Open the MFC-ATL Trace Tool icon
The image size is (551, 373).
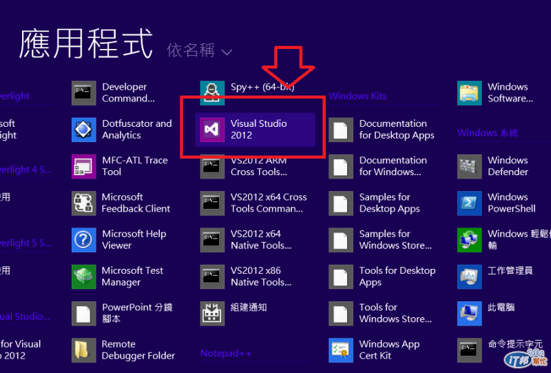(x=83, y=166)
